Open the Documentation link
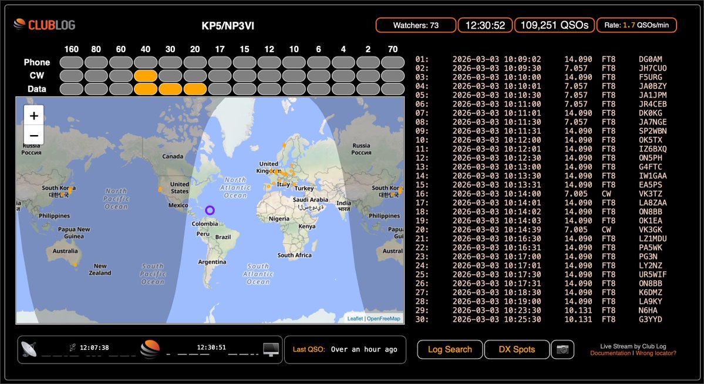Viewport: 704px width, 384px height. [610, 353]
